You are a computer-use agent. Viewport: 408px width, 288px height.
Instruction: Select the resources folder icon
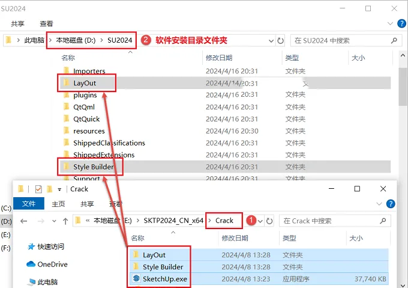coord(67,130)
